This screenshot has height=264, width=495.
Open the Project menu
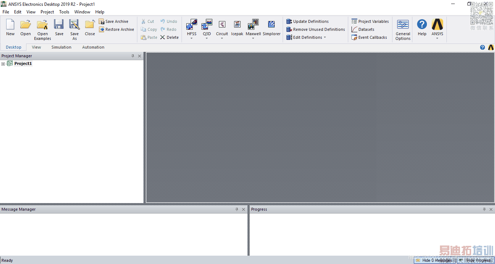[47, 12]
